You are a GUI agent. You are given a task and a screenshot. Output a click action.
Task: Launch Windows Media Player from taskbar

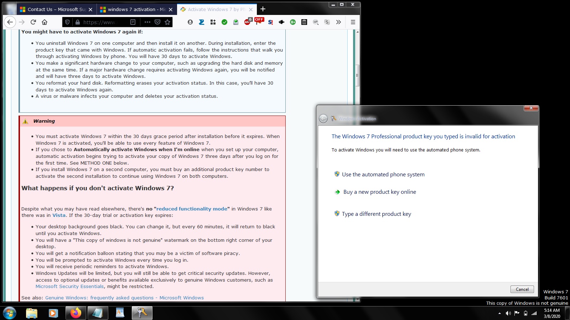click(x=53, y=313)
